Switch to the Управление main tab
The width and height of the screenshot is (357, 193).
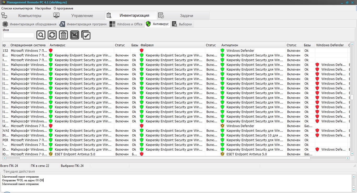point(79,15)
